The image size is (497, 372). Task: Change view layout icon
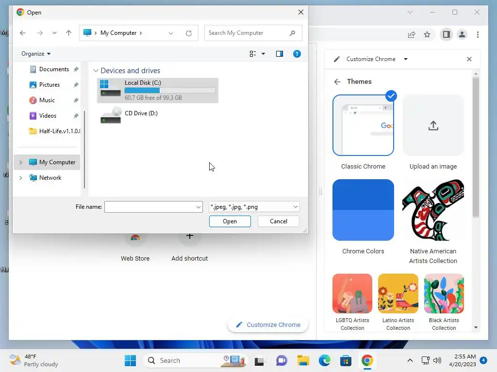[252, 54]
